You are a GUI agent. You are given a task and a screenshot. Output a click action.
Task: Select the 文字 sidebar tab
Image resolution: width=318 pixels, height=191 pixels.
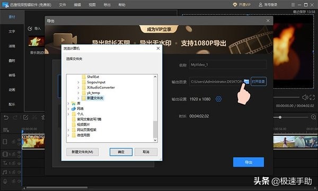tap(12, 31)
